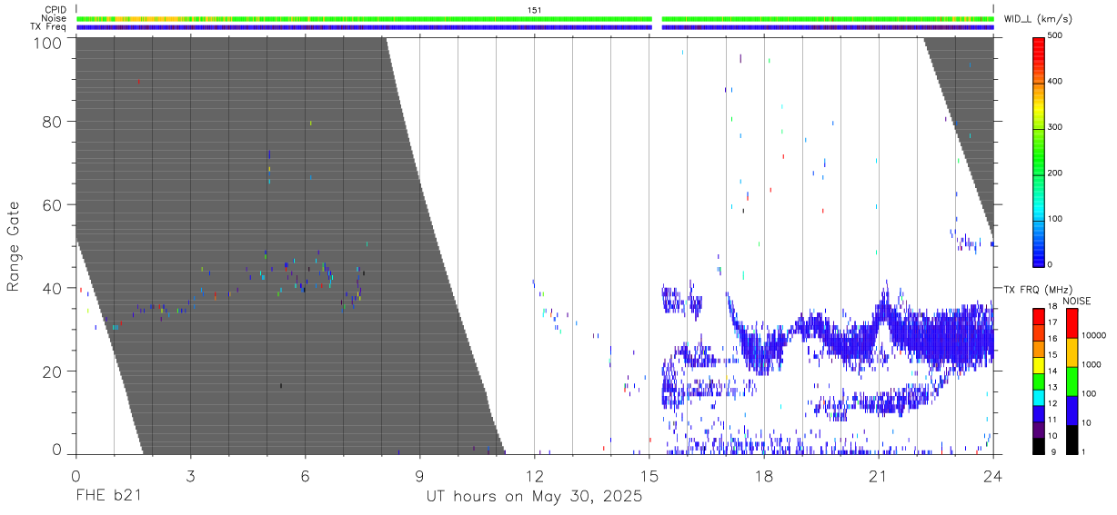Click the 300 tick on width colorbar
1117x515 pixels.
(x=1055, y=127)
